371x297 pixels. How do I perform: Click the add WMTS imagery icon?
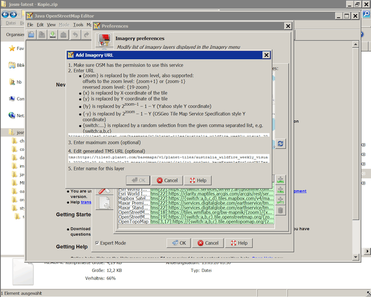point(281,200)
